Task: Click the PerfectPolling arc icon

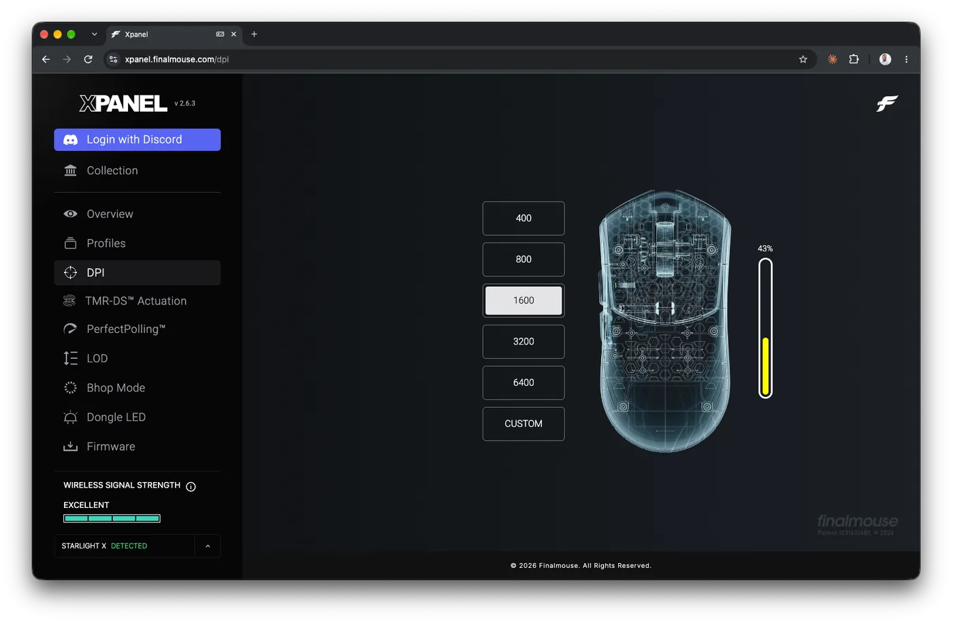Action: coord(70,329)
